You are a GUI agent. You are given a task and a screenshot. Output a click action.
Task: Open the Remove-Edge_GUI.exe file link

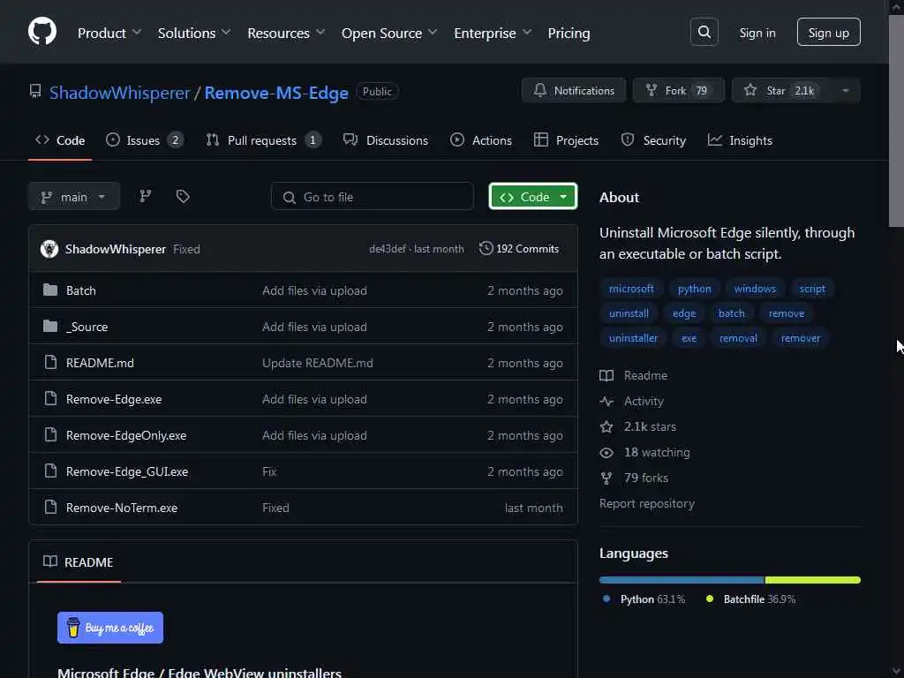pos(127,471)
